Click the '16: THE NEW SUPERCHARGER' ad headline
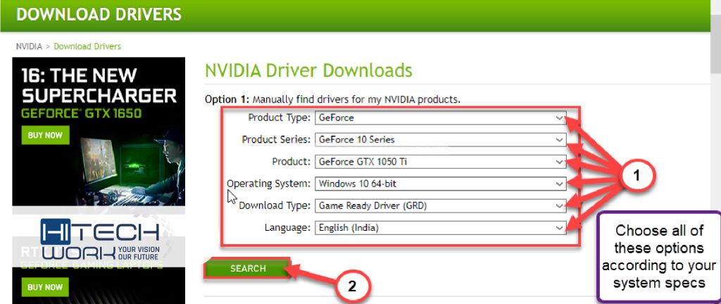721x304 pixels. (99, 85)
